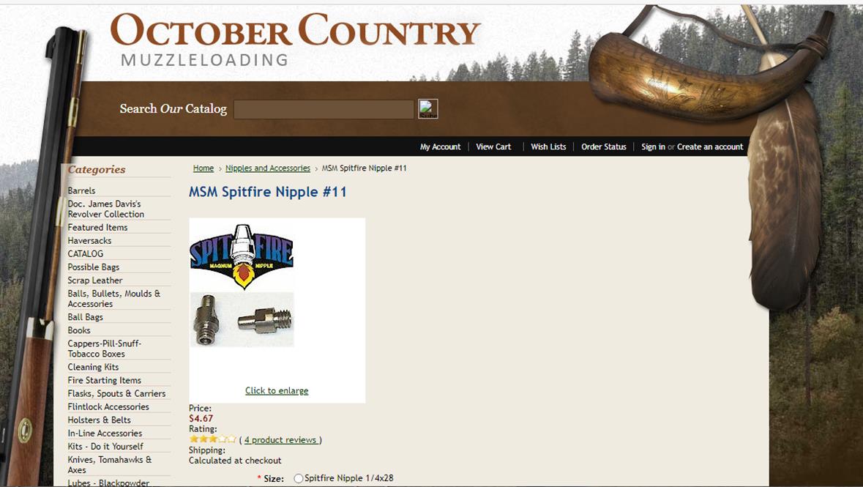Open the Cleaning Kits category
863x487 pixels.
(93, 367)
